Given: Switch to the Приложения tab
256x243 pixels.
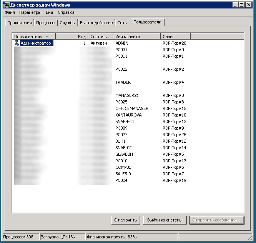Looking at the screenshot, I should click(20, 23).
